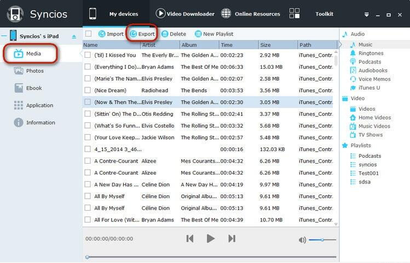This screenshot has width=410, height=263.
Task: Adjust the volume slider
Action: click(x=322, y=240)
